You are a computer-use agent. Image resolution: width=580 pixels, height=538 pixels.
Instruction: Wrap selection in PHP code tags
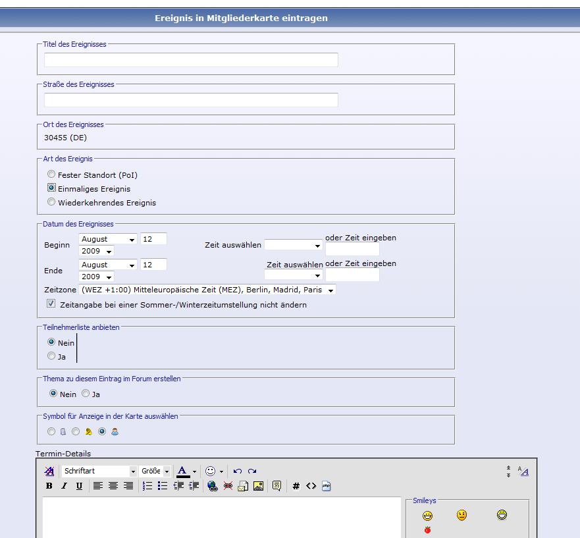click(327, 486)
